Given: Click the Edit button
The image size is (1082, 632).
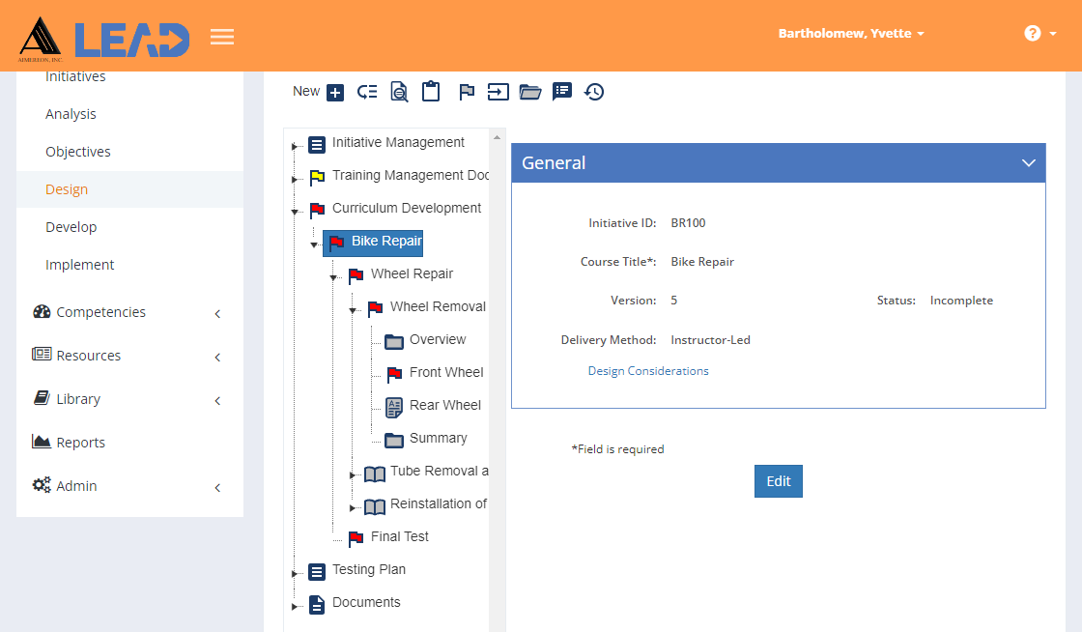Looking at the screenshot, I should coord(779,481).
